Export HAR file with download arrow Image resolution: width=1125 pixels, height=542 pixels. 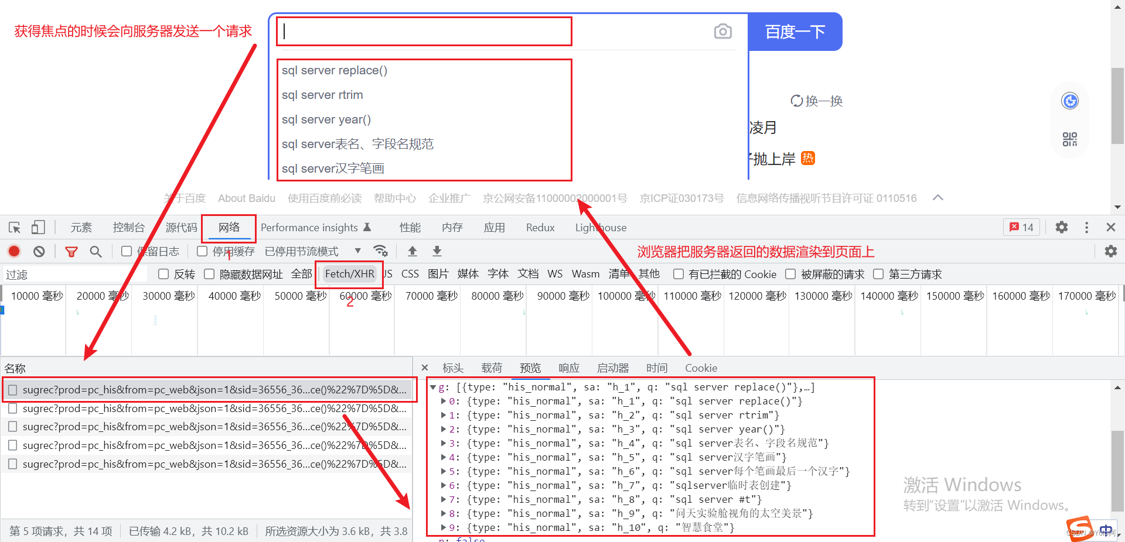pyautogui.click(x=437, y=251)
